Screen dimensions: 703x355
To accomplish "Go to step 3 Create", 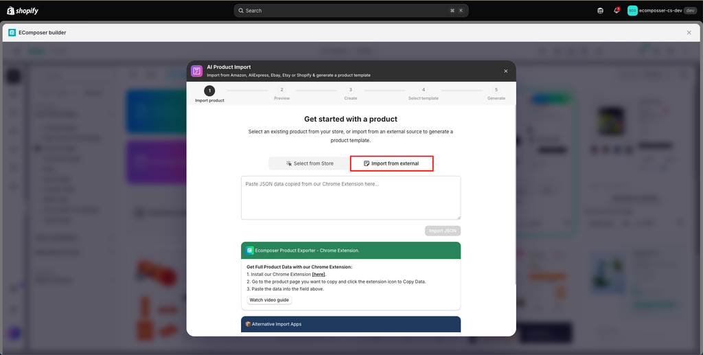I will (351, 93).
